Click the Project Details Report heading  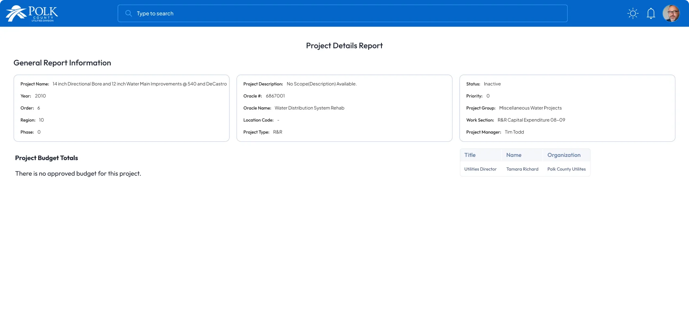click(x=344, y=46)
